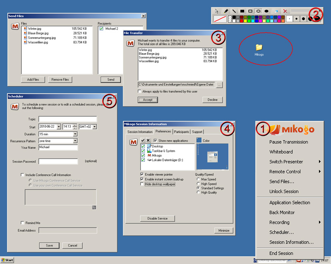Click the checkmark select-all icon in Preferences
Image resolution: width=331 pixels, height=264 pixels.
tap(143, 140)
